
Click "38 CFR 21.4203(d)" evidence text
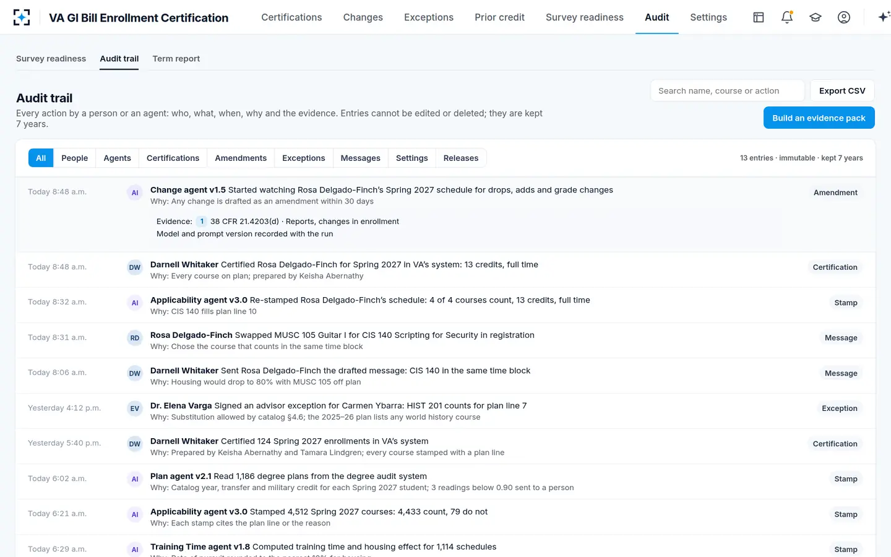click(244, 222)
